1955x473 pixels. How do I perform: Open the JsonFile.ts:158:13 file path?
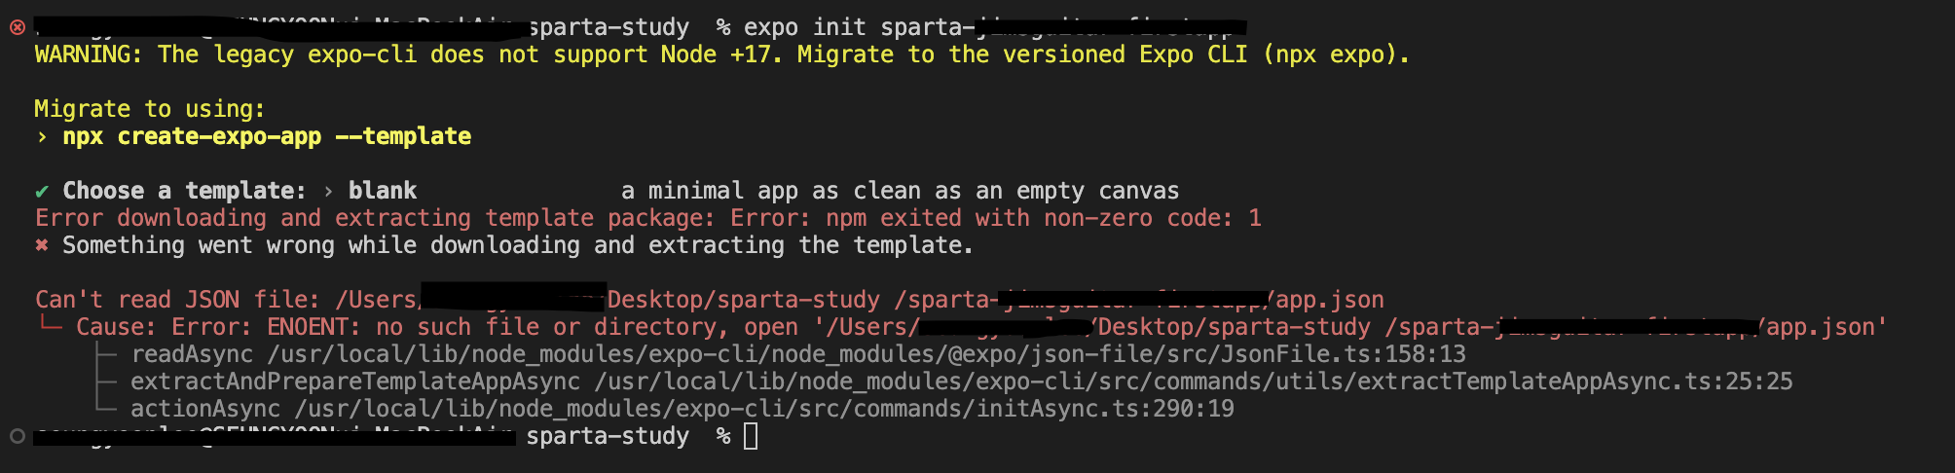pos(867,354)
